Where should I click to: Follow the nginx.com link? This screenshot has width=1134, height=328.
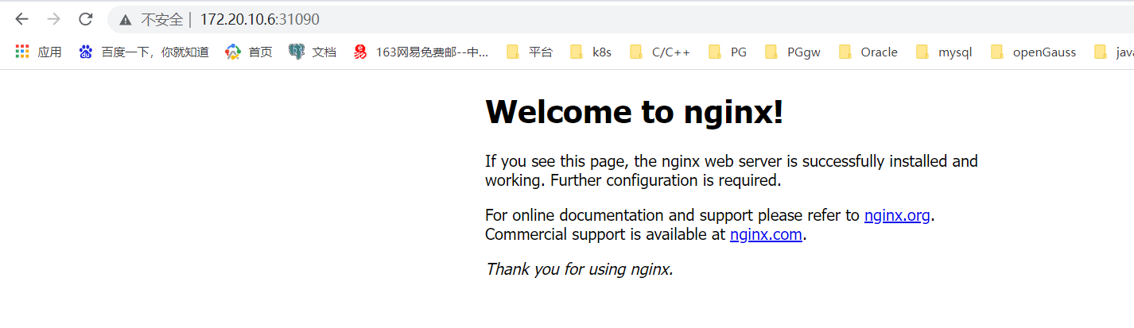coord(767,234)
